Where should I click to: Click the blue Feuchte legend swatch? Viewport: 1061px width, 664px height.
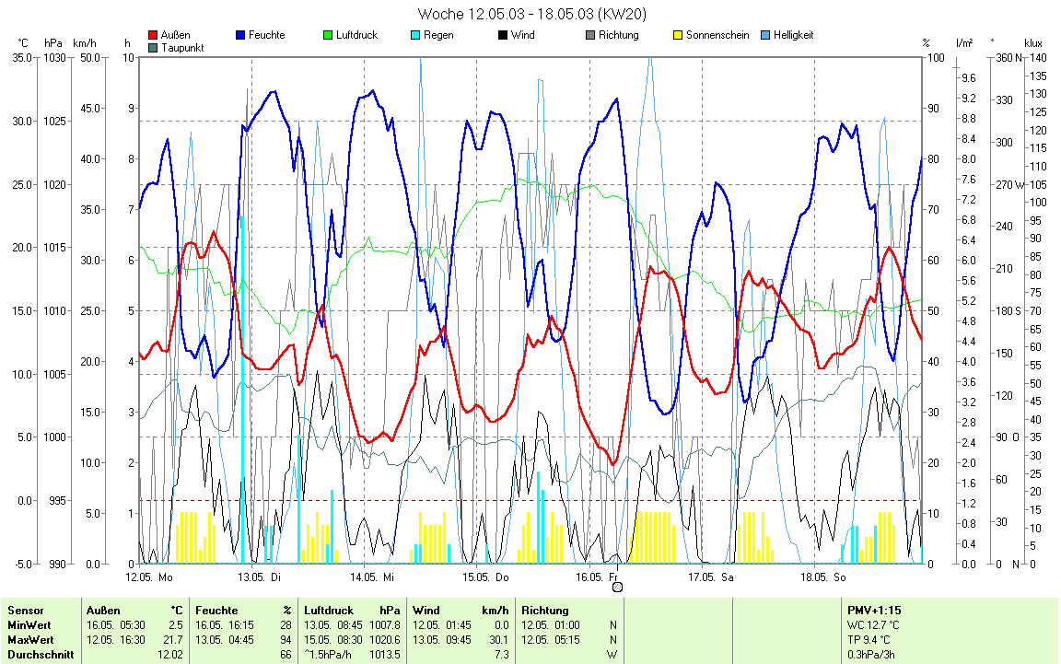click(x=241, y=35)
